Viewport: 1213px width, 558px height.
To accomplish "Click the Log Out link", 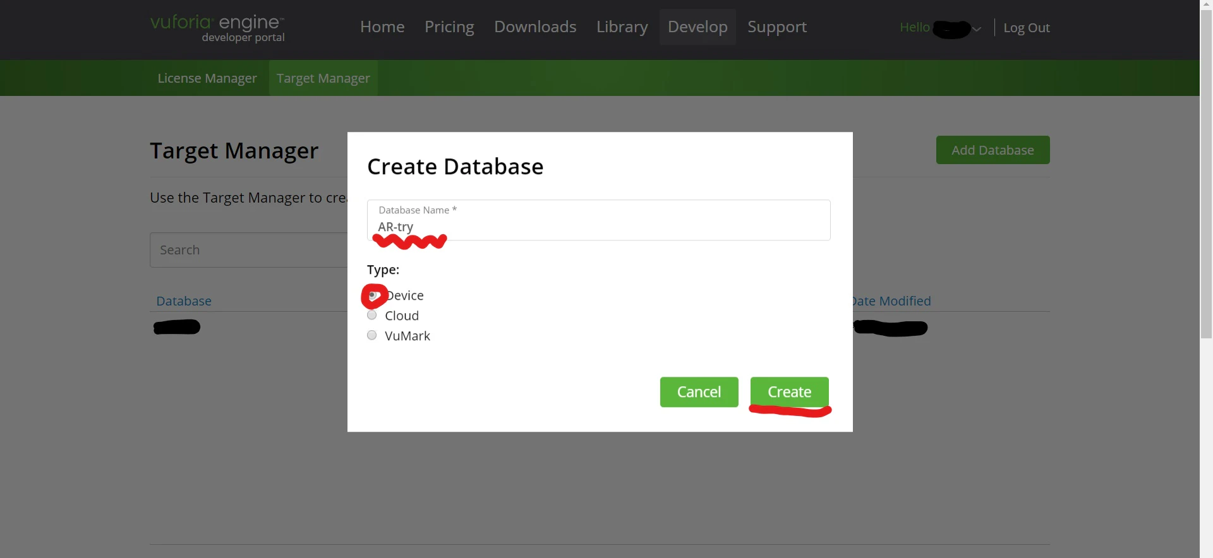I will (1027, 28).
